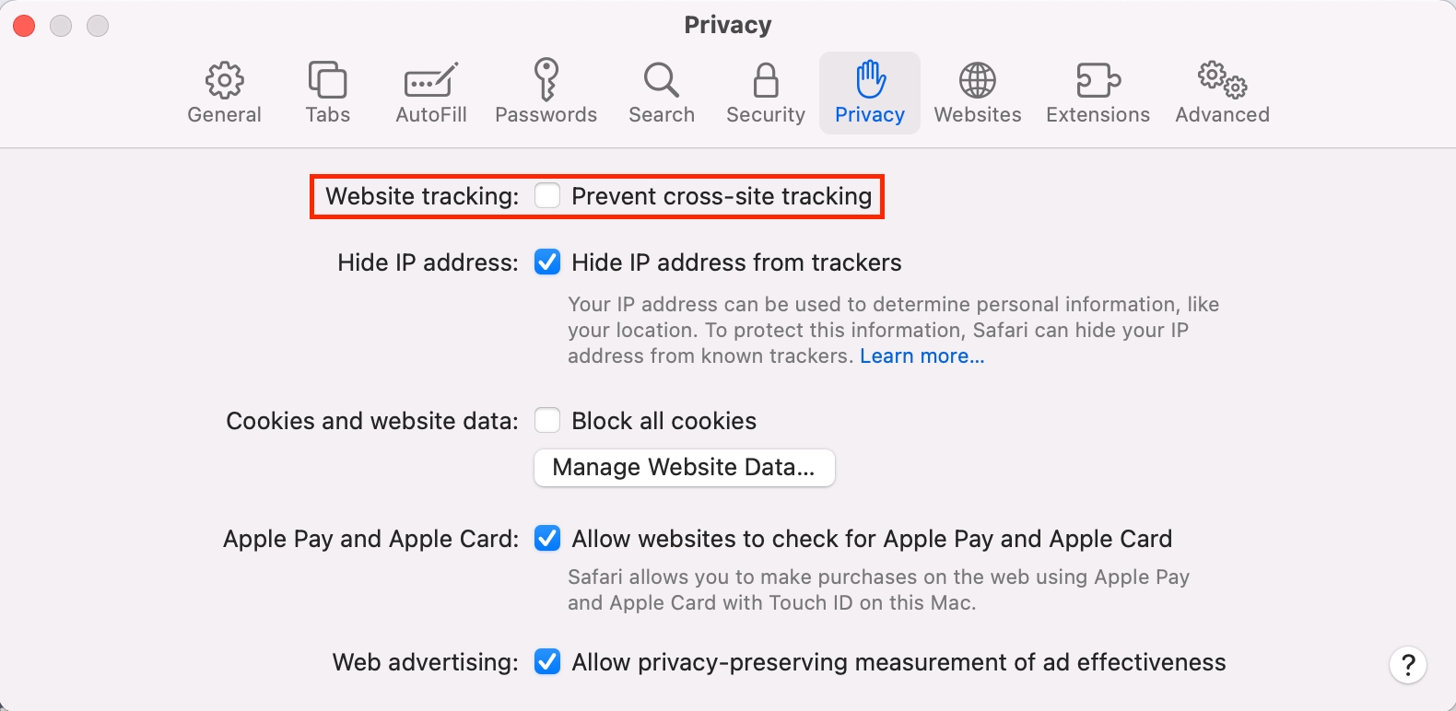This screenshot has height=711, width=1456.
Task: Select the Passwords key icon
Action: coord(546,81)
